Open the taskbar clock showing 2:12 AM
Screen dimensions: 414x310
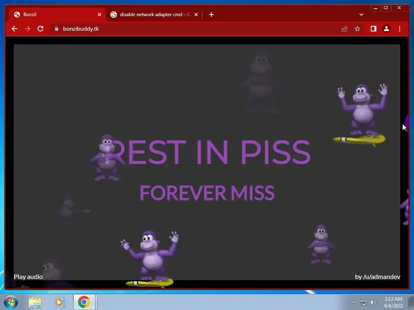coord(393,302)
